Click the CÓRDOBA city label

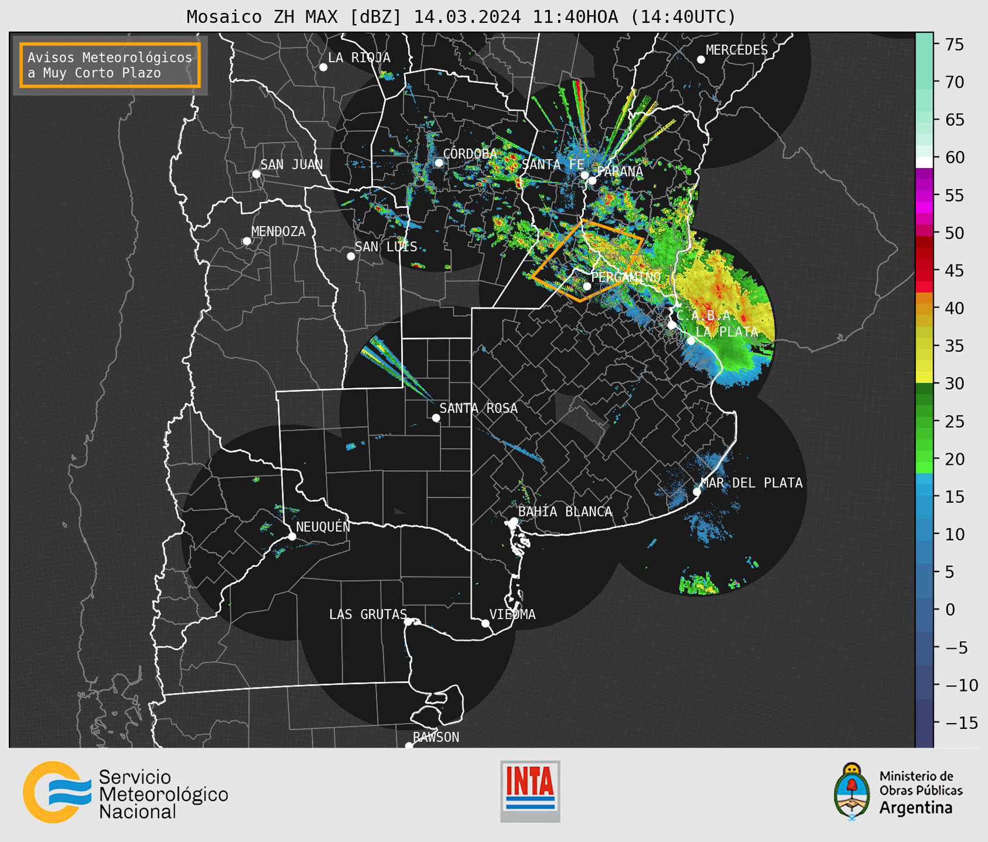470,154
